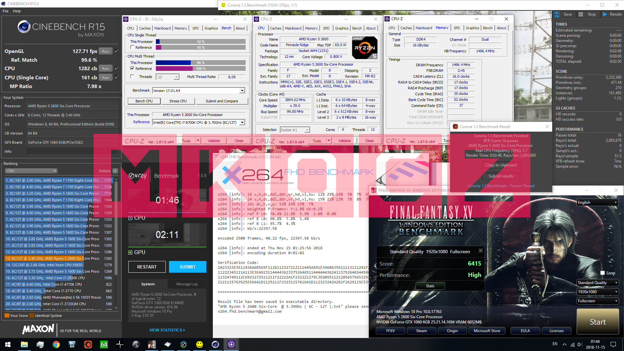624x351 pixels.
Task: Show hidden system tray icons
Action: click(565, 344)
